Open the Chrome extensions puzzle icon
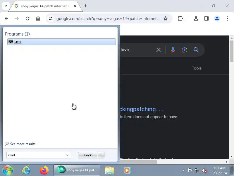Viewport: 234px width, 176px height. (x=180, y=18)
